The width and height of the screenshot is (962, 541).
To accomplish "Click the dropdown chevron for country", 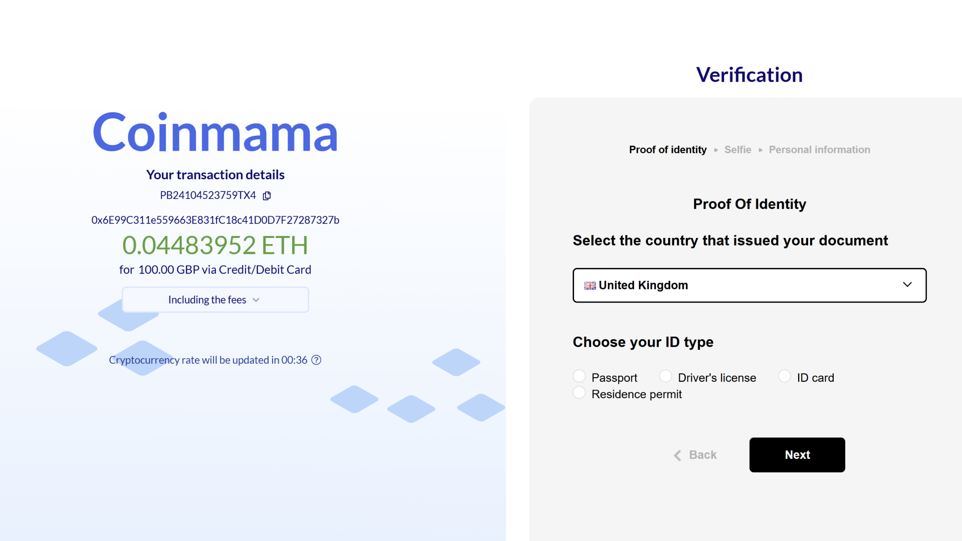I will 907,284.
